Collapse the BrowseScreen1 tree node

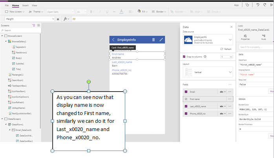2,36
